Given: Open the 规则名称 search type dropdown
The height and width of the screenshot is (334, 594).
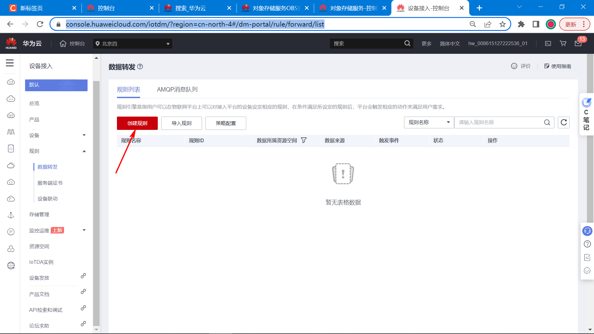Looking at the screenshot, I should click(x=429, y=122).
